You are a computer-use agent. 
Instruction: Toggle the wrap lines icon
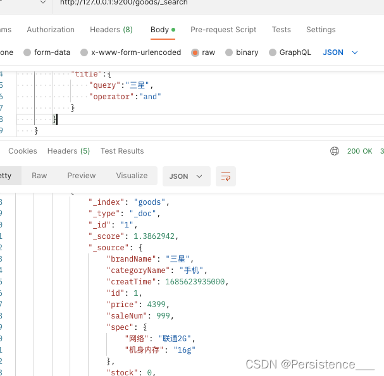[x=226, y=176]
